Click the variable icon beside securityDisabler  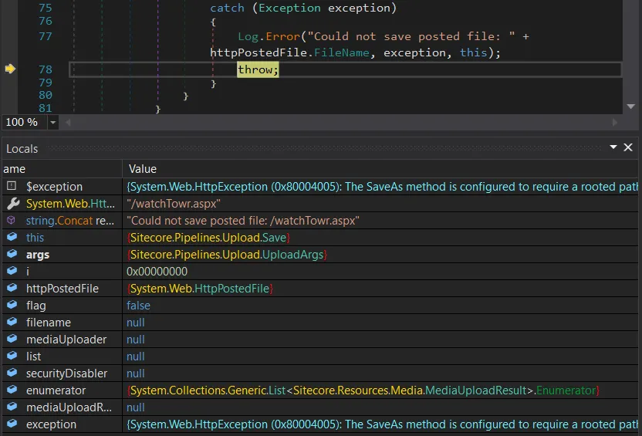point(12,373)
